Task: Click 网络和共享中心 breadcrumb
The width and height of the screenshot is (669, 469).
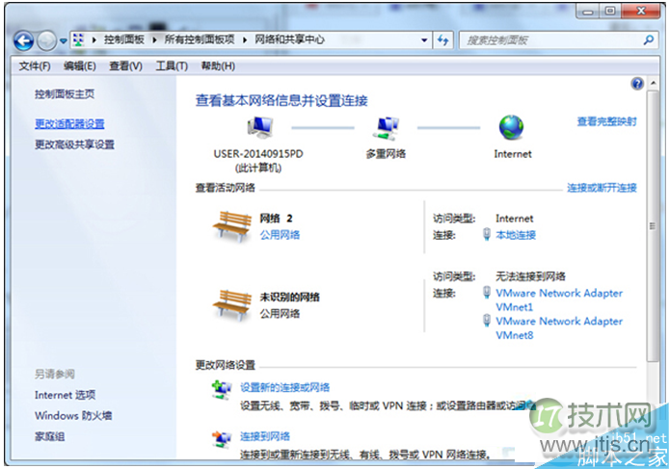Action: point(290,40)
